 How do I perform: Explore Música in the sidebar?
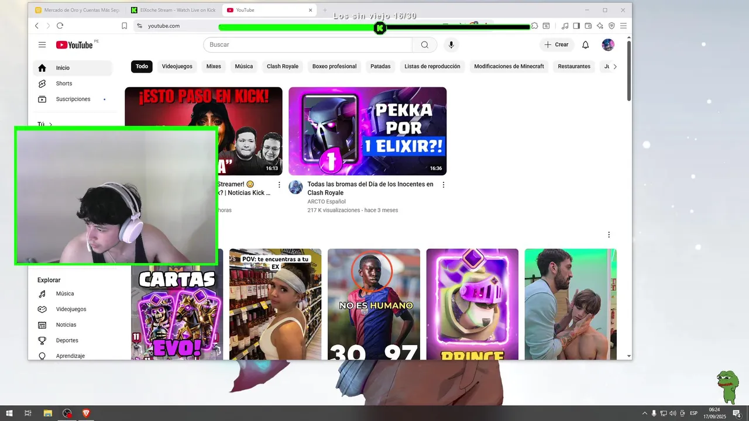(x=73, y=294)
